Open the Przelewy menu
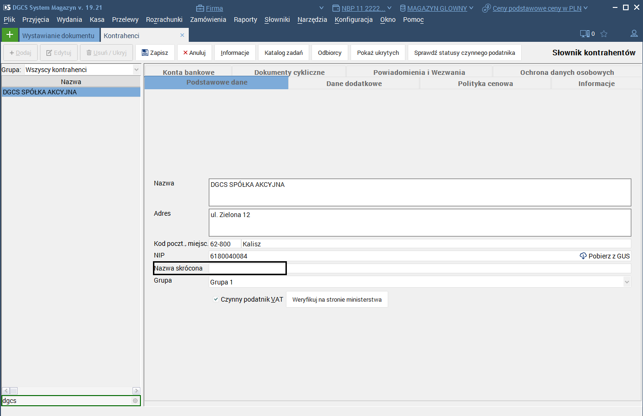The image size is (643, 416). pyautogui.click(x=125, y=20)
